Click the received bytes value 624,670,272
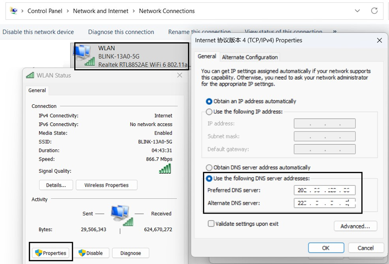The image size is (389, 264). [158, 229]
